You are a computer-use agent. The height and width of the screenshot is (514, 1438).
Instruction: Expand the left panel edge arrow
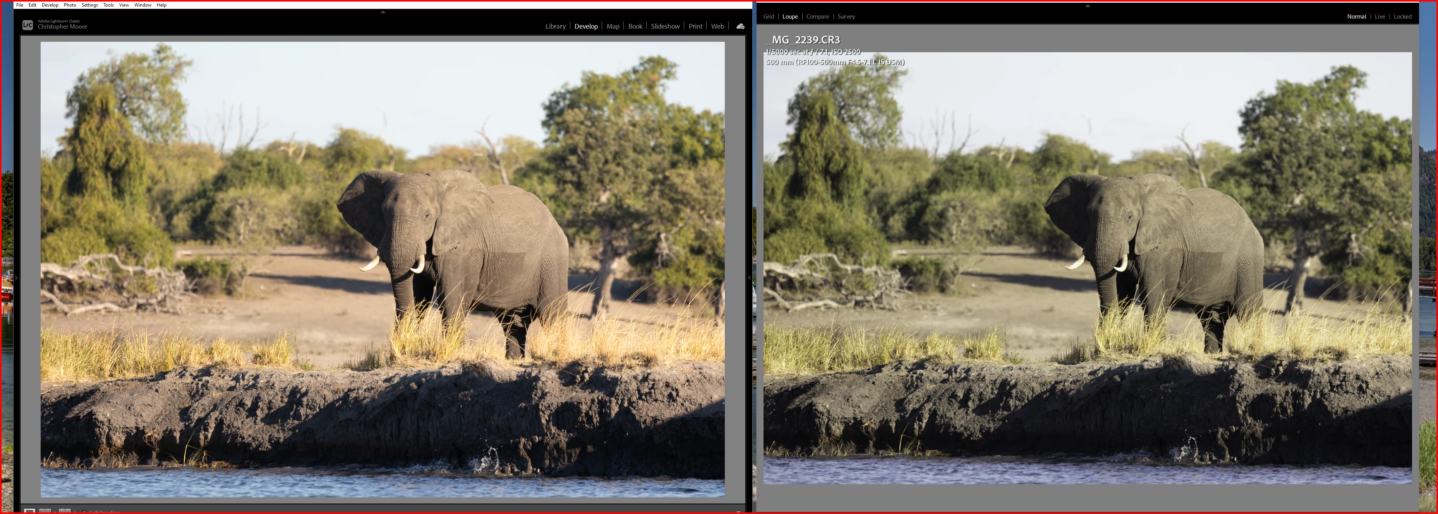click(17, 277)
